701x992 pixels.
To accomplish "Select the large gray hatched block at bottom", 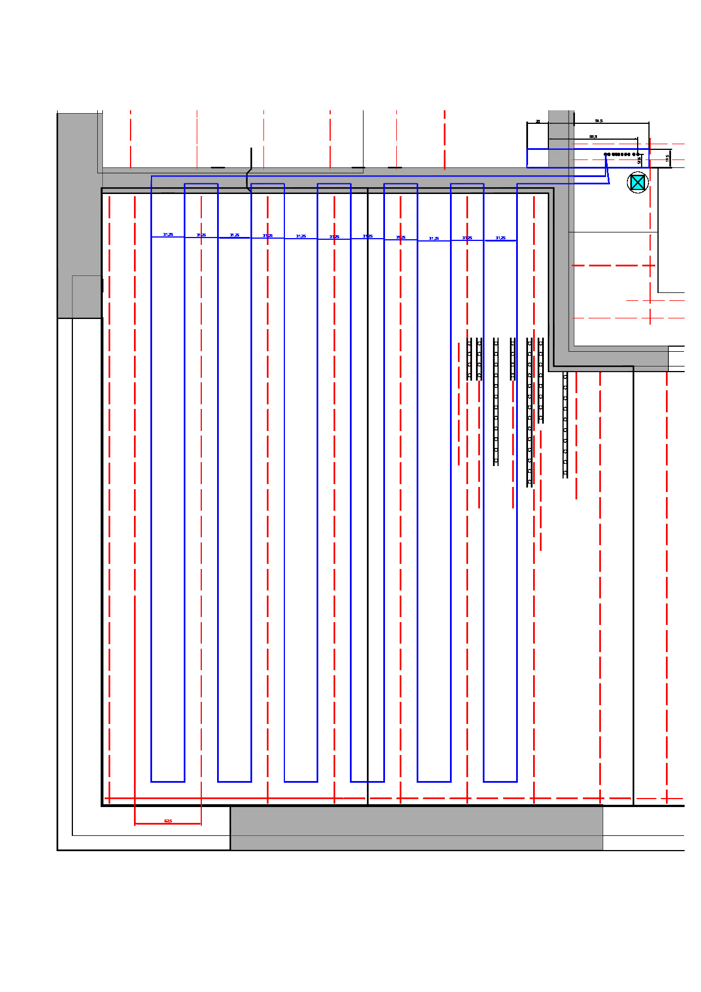I will coord(416,828).
